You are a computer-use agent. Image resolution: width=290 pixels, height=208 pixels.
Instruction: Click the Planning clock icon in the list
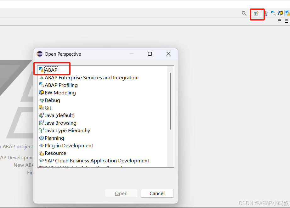[x=42, y=138]
